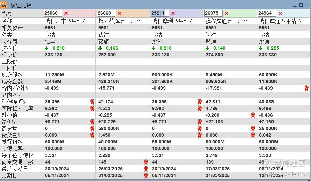Maximize the 权证比较 window
Viewport: 311px width, 181px height.
(x=301, y=5)
